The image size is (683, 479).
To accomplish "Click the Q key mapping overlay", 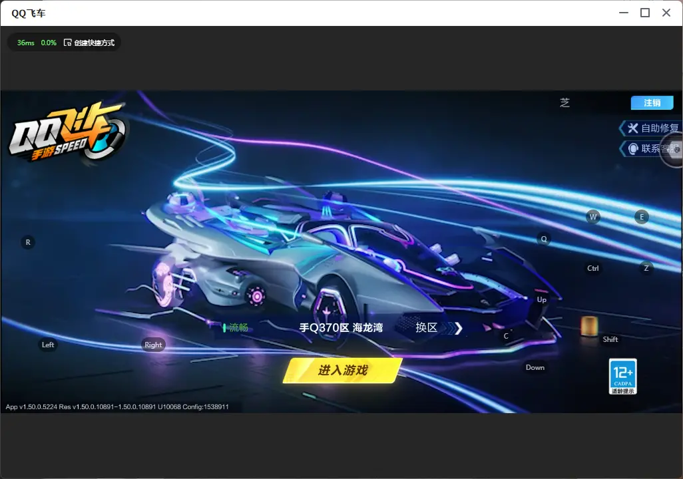I will [544, 239].
